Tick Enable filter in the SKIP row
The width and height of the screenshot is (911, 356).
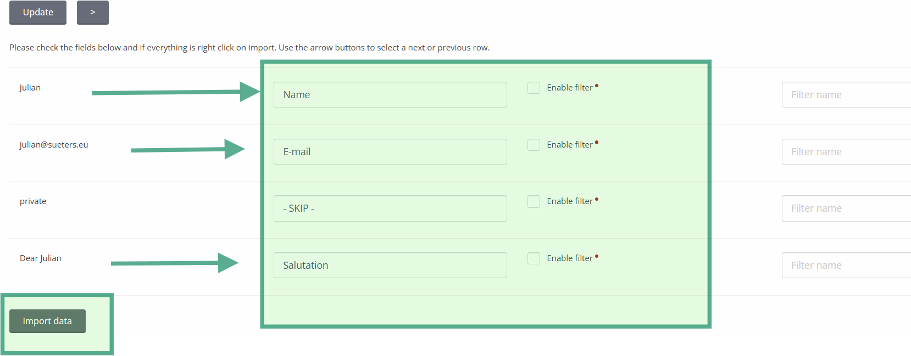coord(534,201)
